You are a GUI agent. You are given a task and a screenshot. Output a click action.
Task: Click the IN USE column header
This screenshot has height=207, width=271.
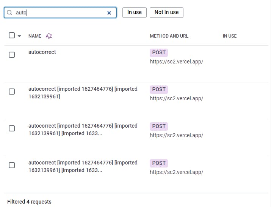(x=230, y=36)
